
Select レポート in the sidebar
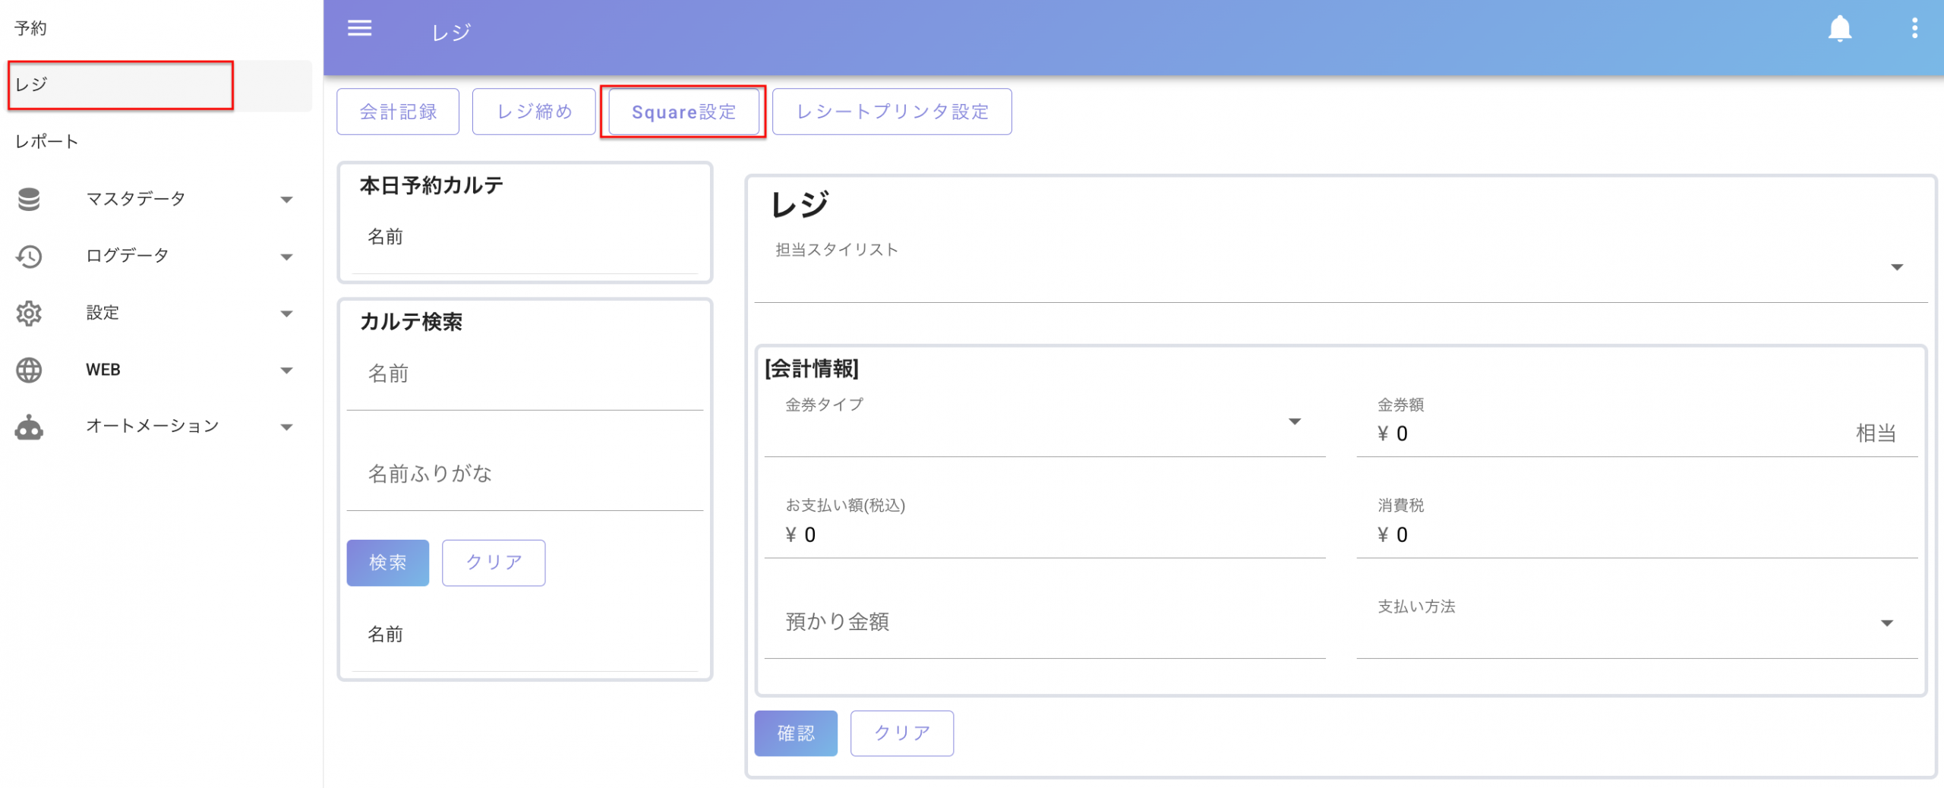(47, 142)
